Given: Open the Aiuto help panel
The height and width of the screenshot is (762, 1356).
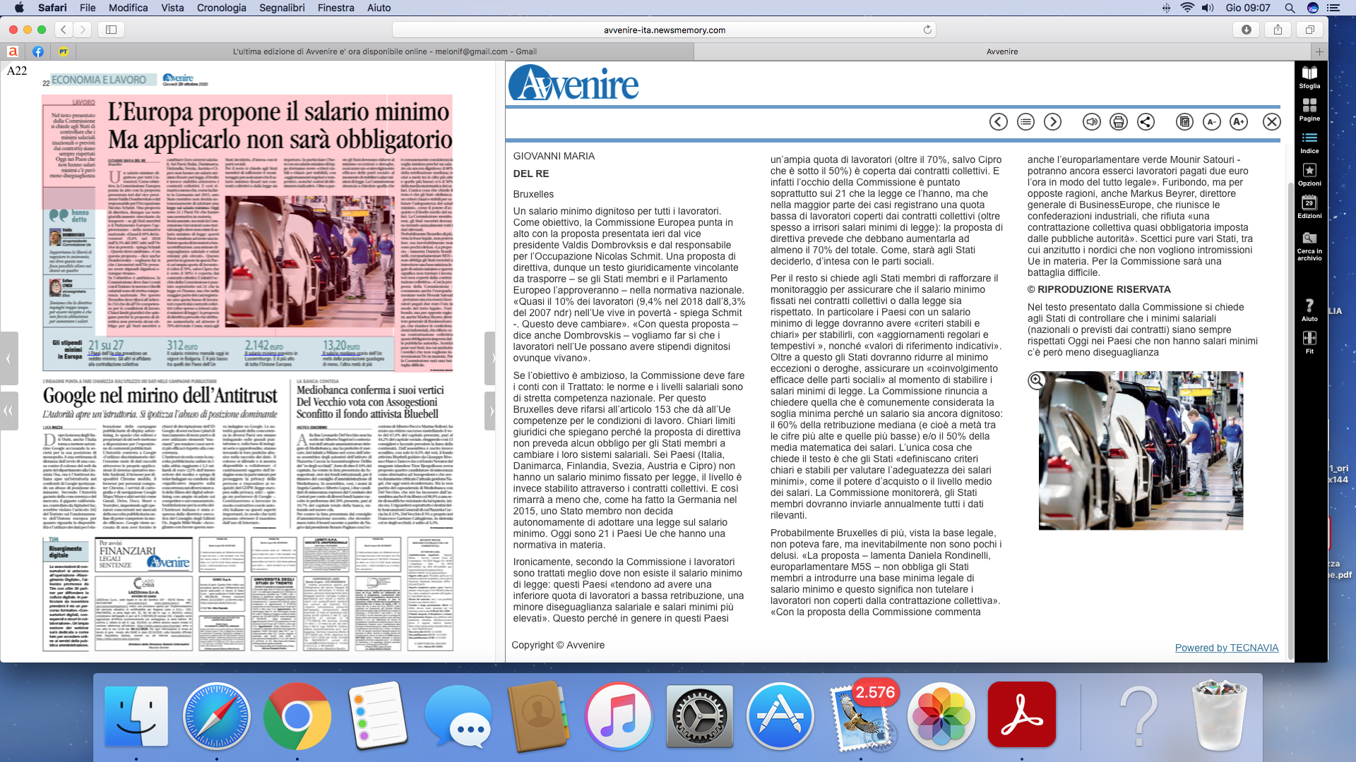Looking at the screenshot, I should click(x=1309, y=310).
